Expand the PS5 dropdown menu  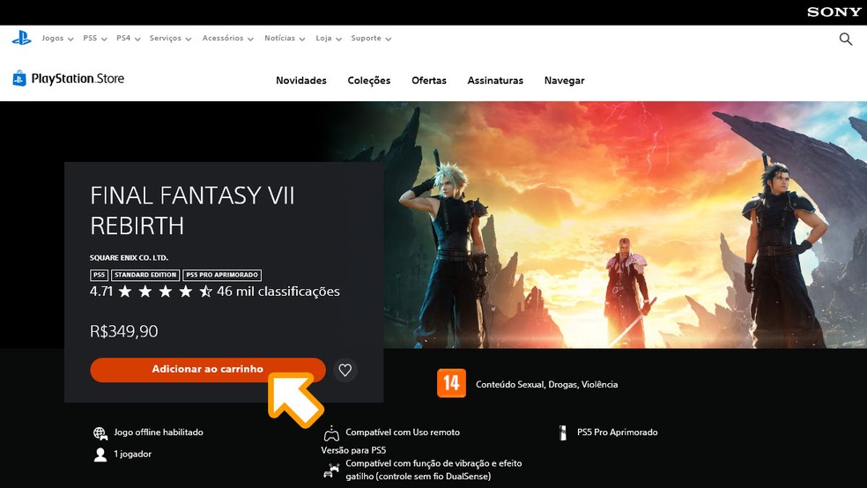pos(94,38)
